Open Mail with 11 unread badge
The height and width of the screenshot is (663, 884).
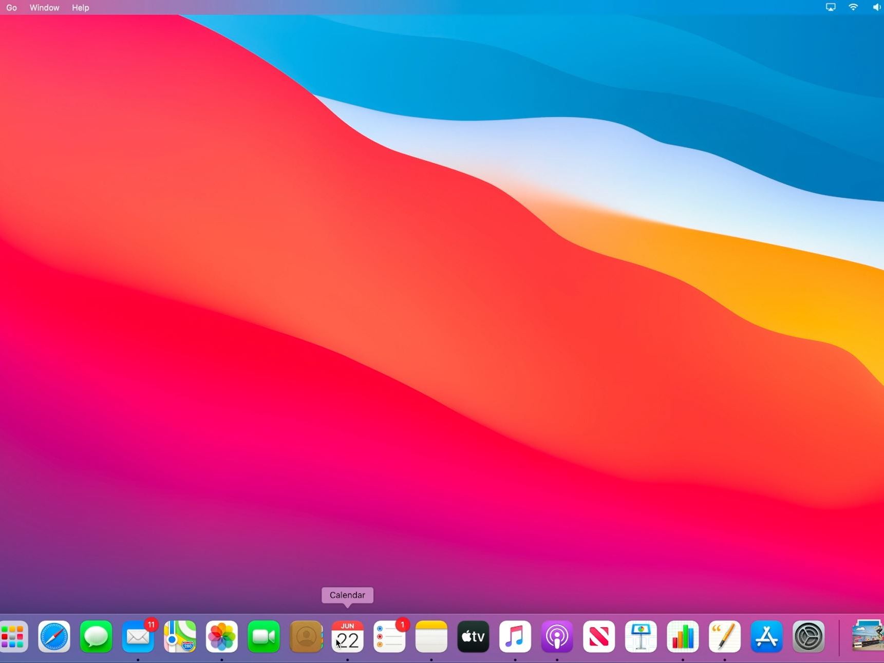tap(138, 637)
